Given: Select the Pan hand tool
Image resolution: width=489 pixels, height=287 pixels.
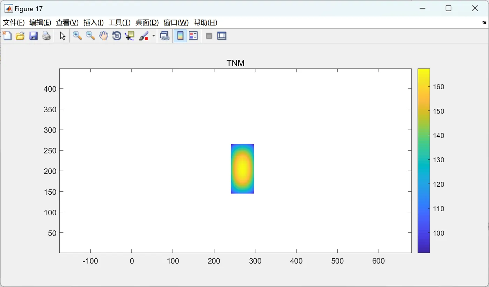Looking at the screenshot, I should (x=103, y=36).
